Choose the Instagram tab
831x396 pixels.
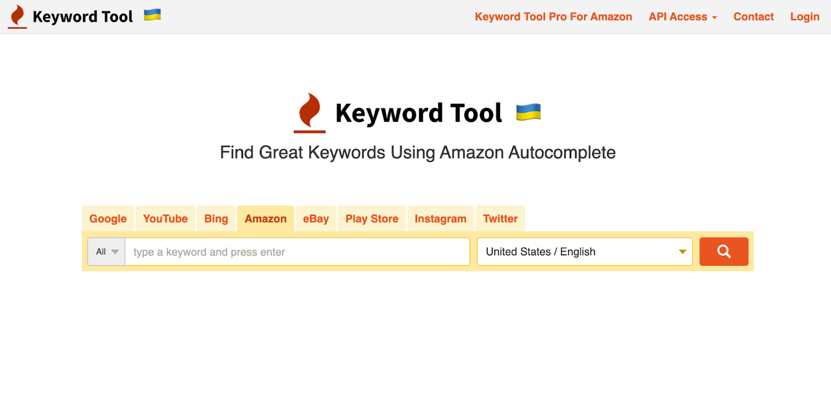[440, 219]
